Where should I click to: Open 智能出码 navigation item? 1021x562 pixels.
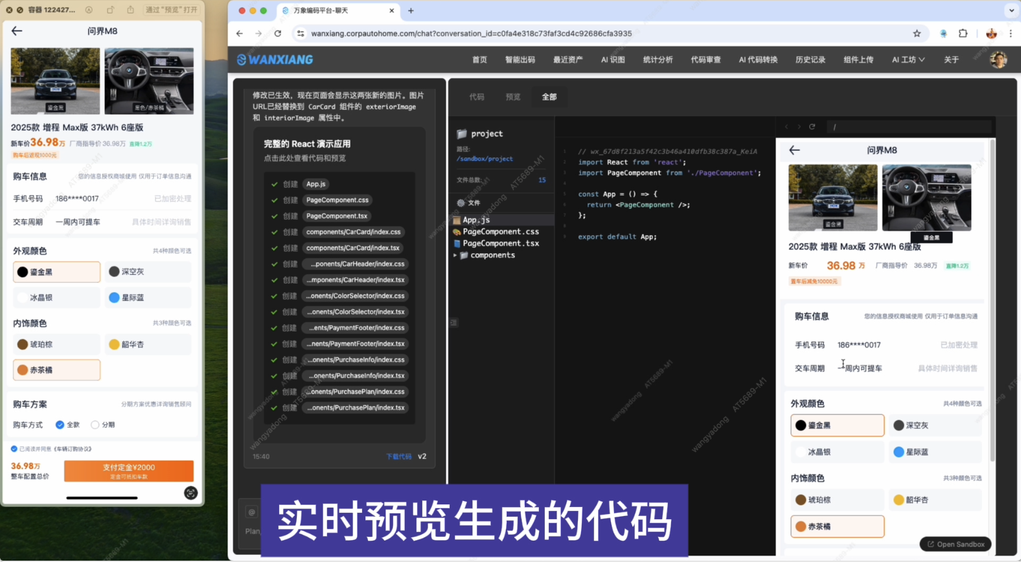(x=520, y=60)
